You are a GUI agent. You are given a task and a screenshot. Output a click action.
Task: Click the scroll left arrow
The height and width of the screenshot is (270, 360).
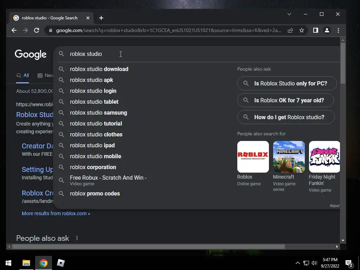tap(9, 246)
